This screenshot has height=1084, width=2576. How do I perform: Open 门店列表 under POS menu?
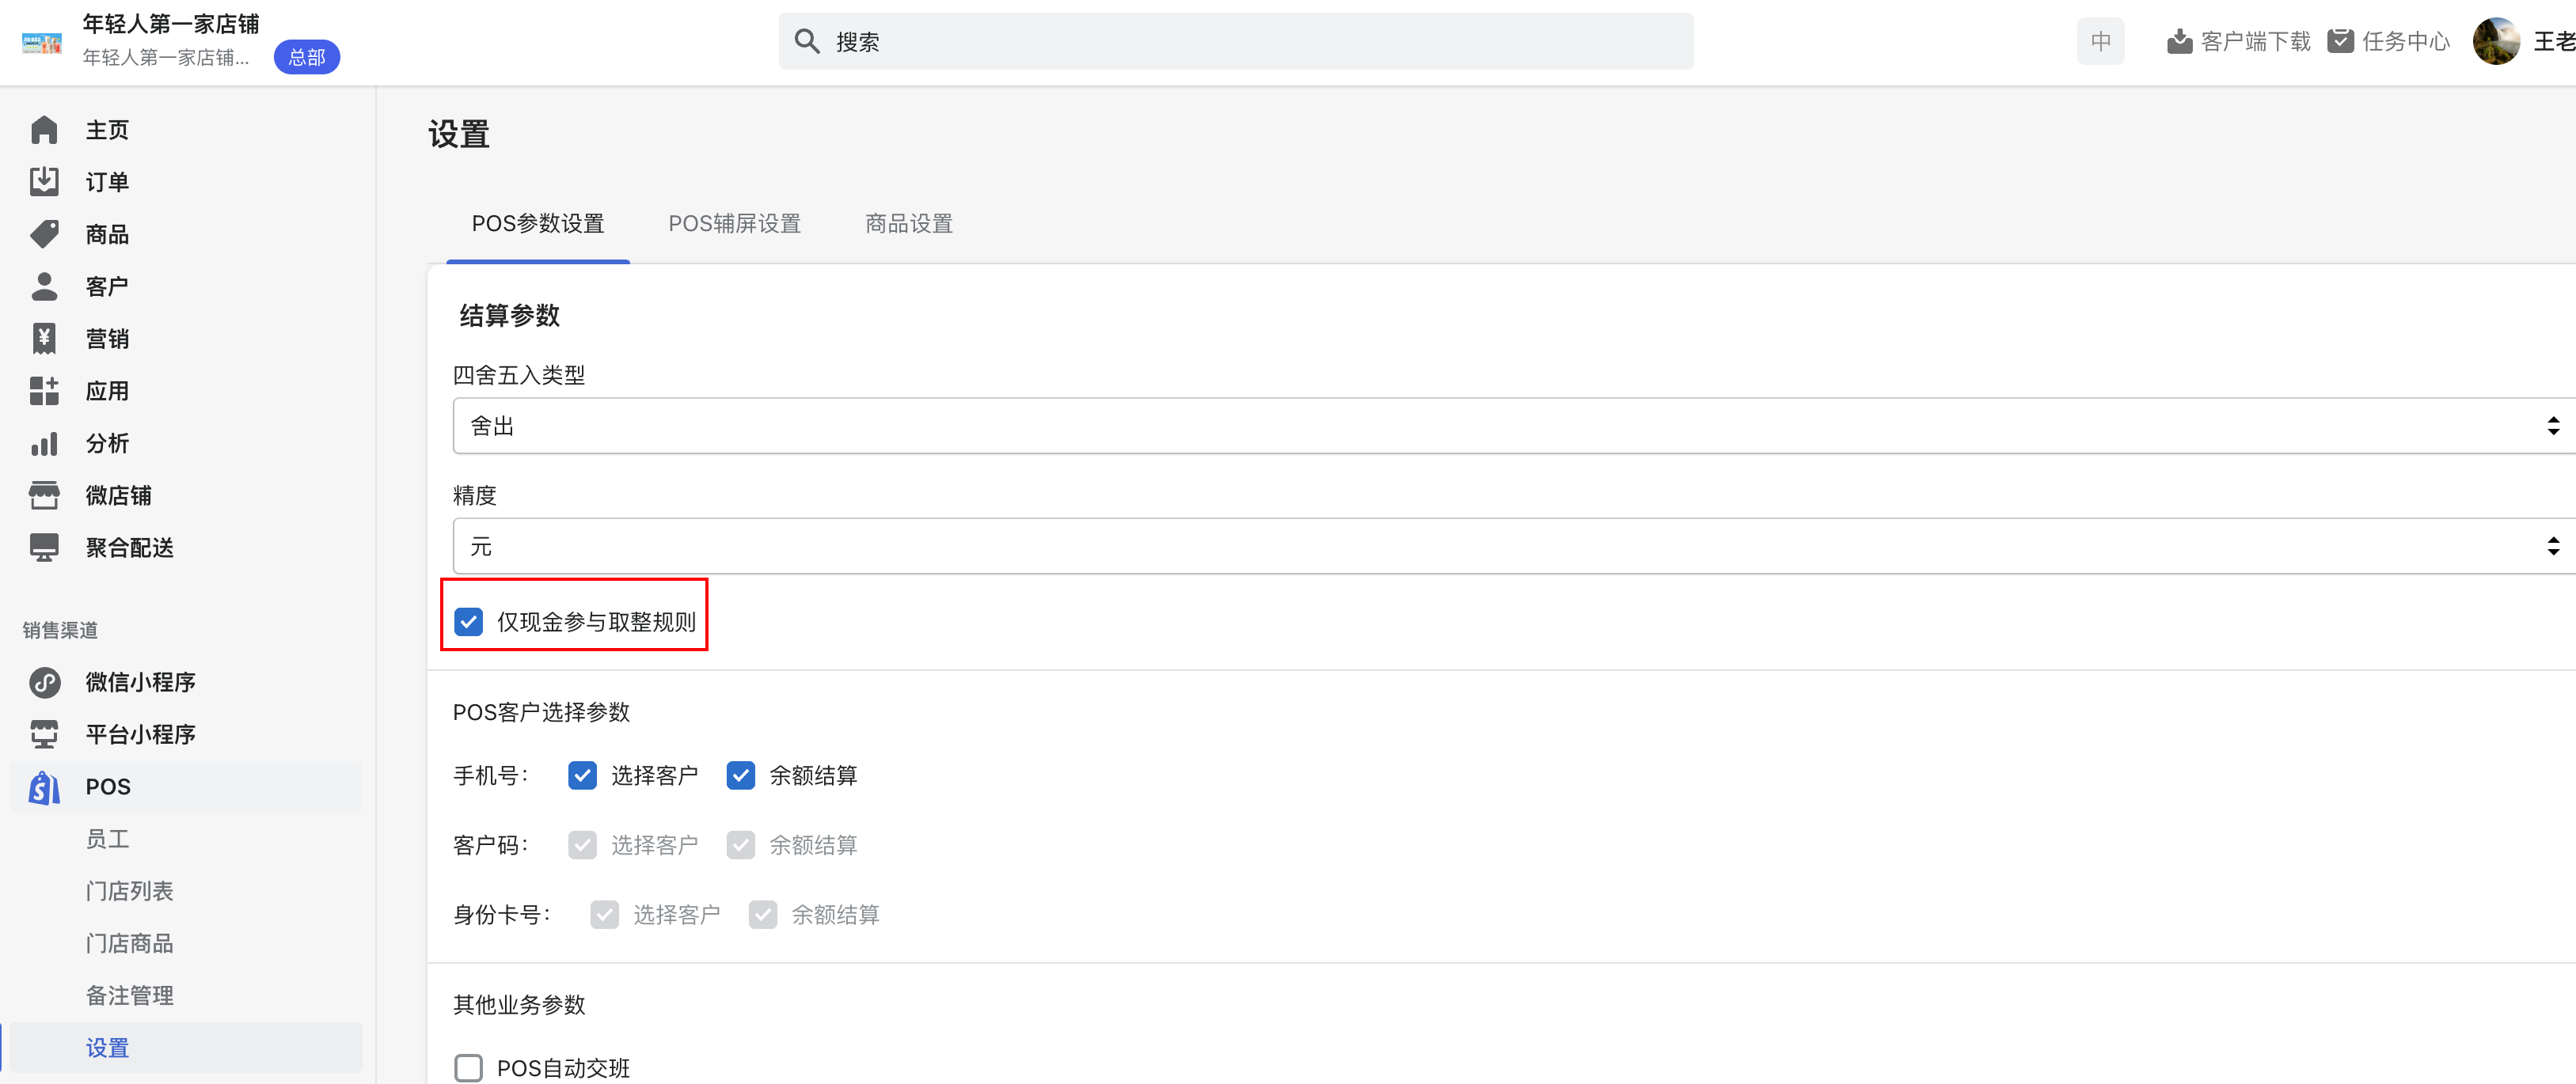[129, 891]
